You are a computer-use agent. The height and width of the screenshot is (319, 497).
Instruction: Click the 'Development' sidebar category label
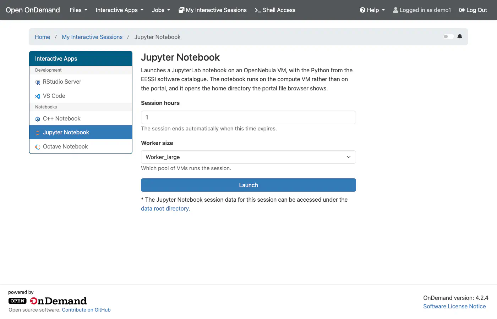tap(48, 70)
